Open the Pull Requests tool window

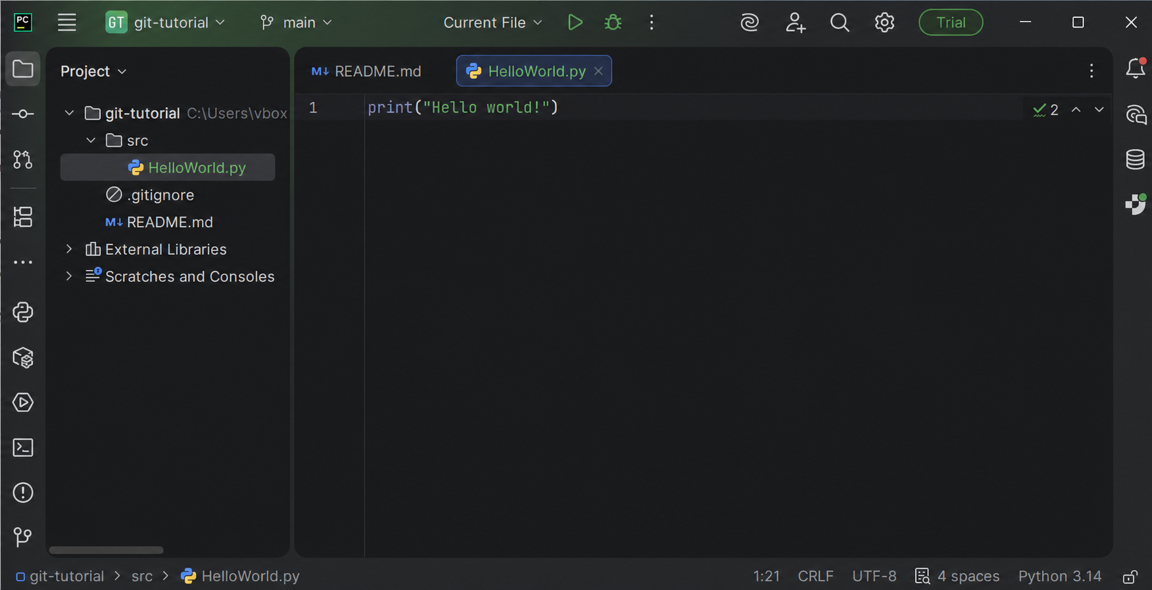23,159
